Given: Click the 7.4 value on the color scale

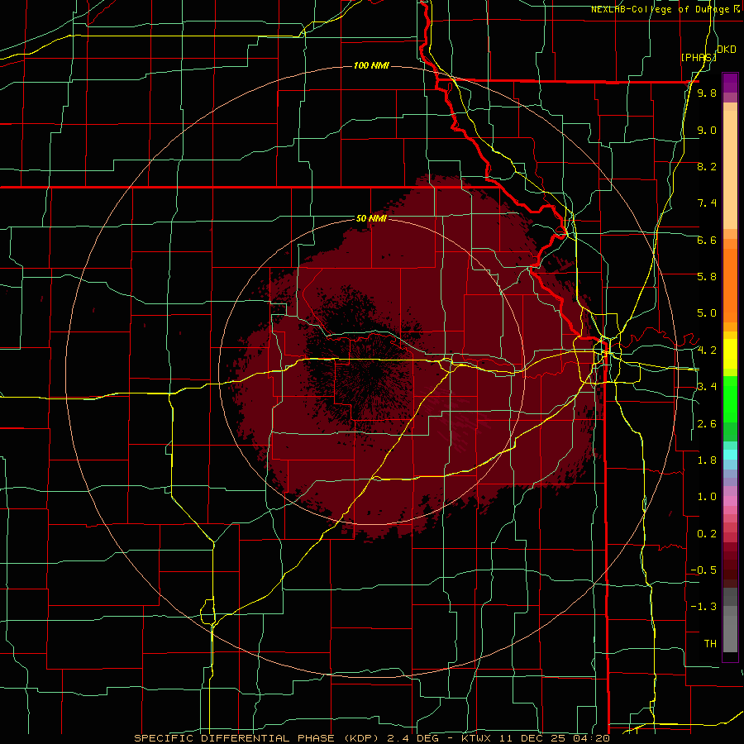Looking at the screenshot, I should pos(707,203).
